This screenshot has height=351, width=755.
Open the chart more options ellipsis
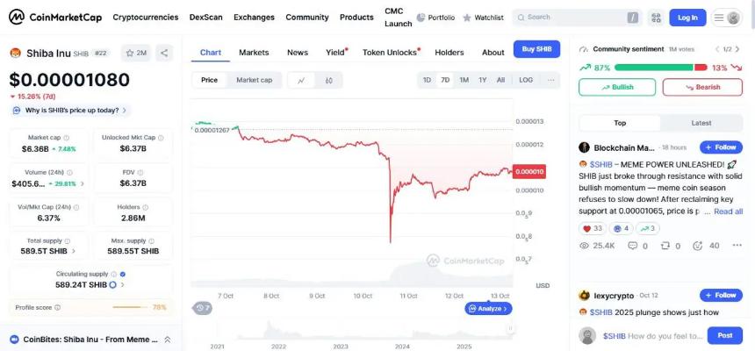click(x=551, y=80)
